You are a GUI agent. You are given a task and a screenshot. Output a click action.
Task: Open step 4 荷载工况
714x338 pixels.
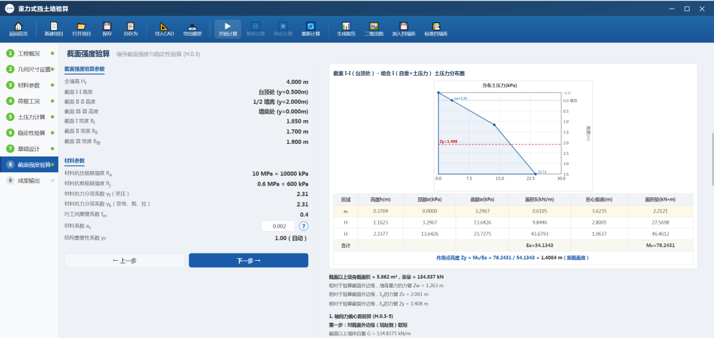tap(29, 101)
